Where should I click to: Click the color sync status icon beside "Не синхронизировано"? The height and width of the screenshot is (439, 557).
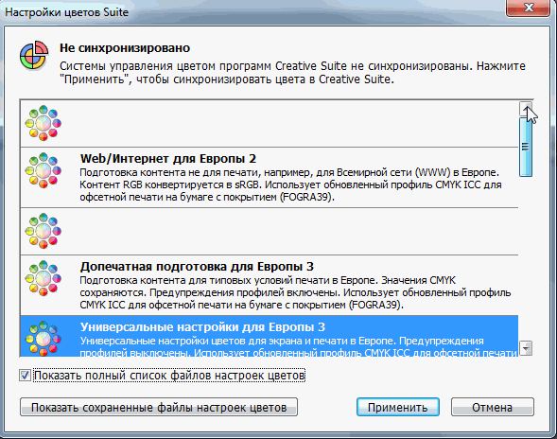(34, 55)
